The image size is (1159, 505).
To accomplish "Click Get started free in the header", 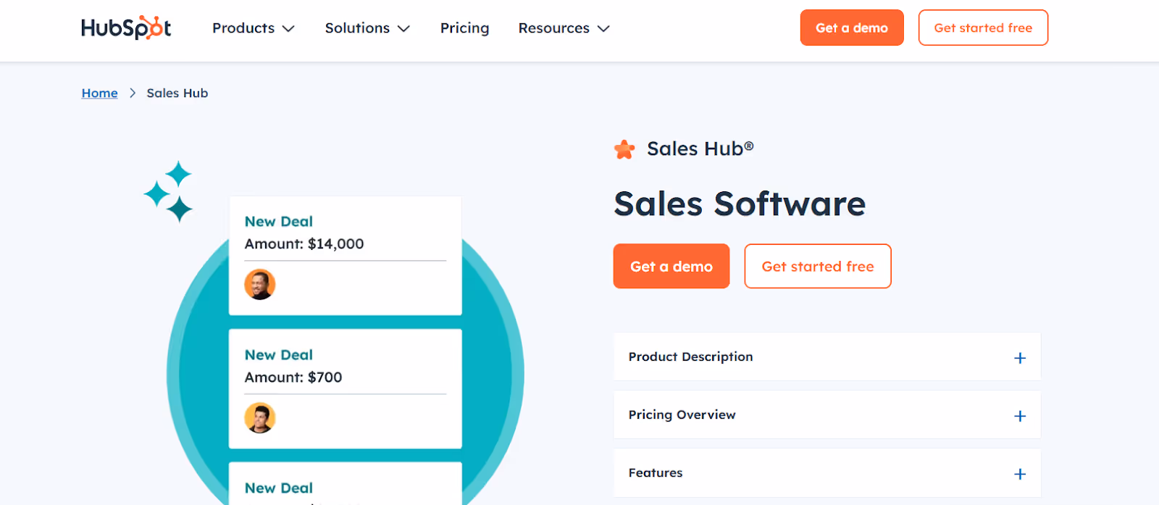I will [983, 28].
